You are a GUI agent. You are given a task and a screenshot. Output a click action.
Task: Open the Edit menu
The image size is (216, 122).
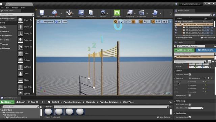[x=8, y=8]
